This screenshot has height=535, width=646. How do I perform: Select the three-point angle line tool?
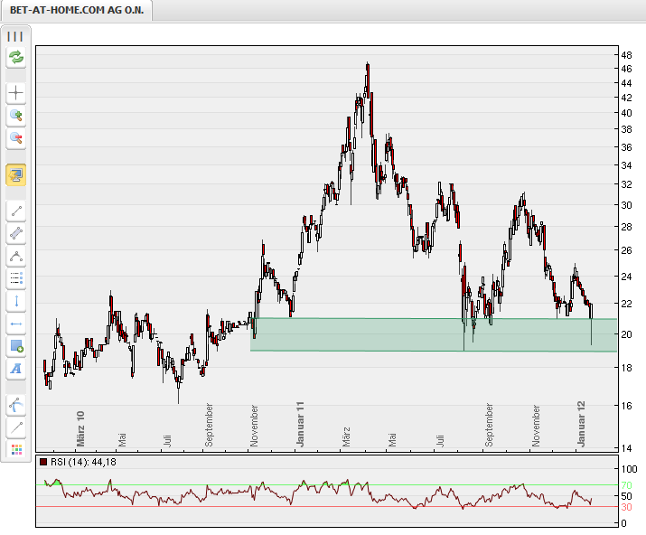point(15,257)
